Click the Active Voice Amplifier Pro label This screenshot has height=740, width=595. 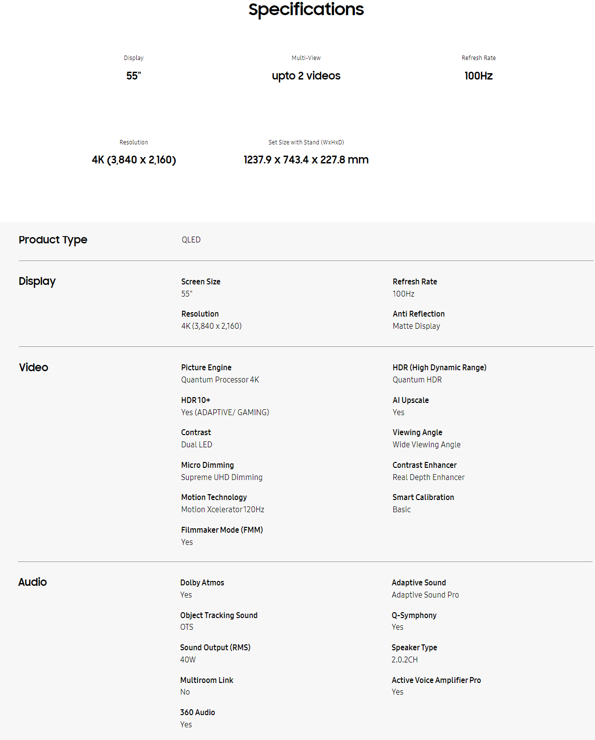point(436,680)
